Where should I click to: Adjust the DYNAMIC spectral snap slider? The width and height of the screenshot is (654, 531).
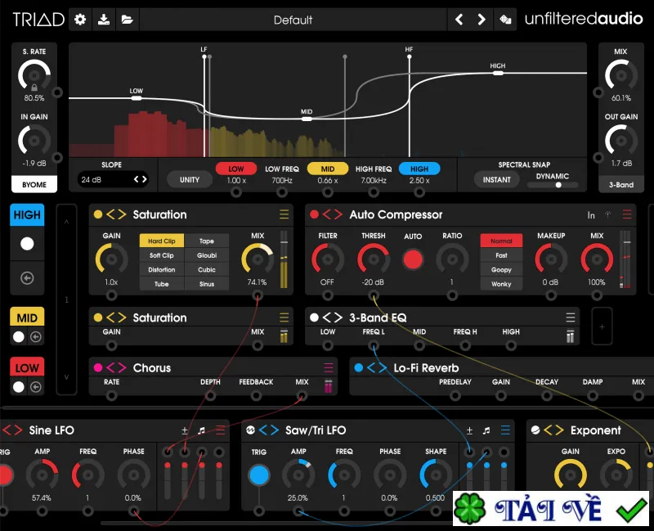tap(553, 185)
